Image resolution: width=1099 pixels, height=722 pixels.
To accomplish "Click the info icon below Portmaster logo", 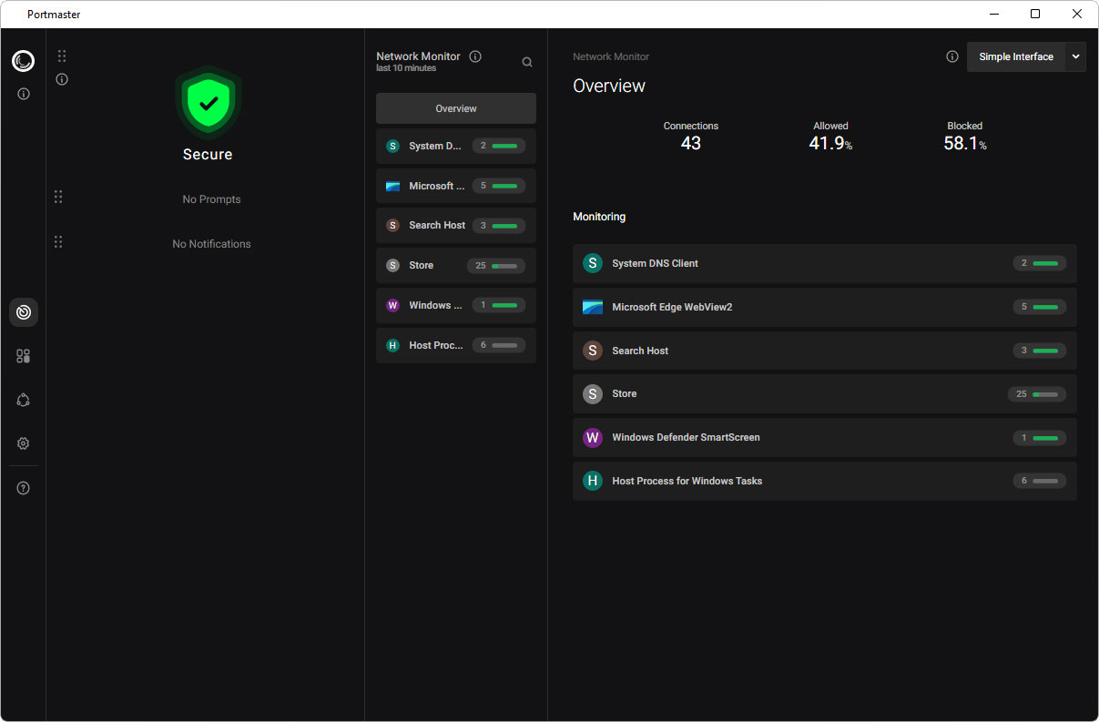I will [x=24, y=94].
